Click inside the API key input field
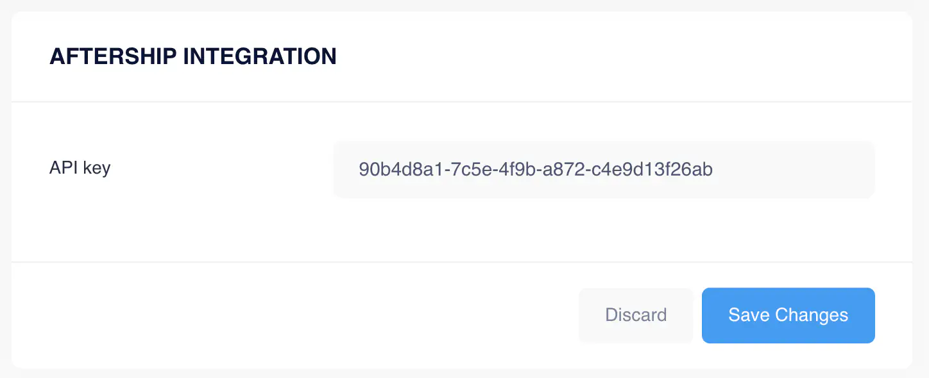This screenshot has height=378, width=929. tap(603, 169)
